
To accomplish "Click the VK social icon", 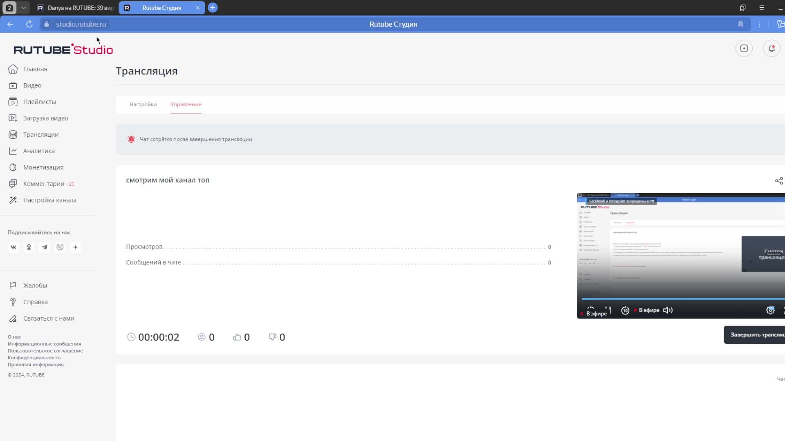I will point(13,247).
